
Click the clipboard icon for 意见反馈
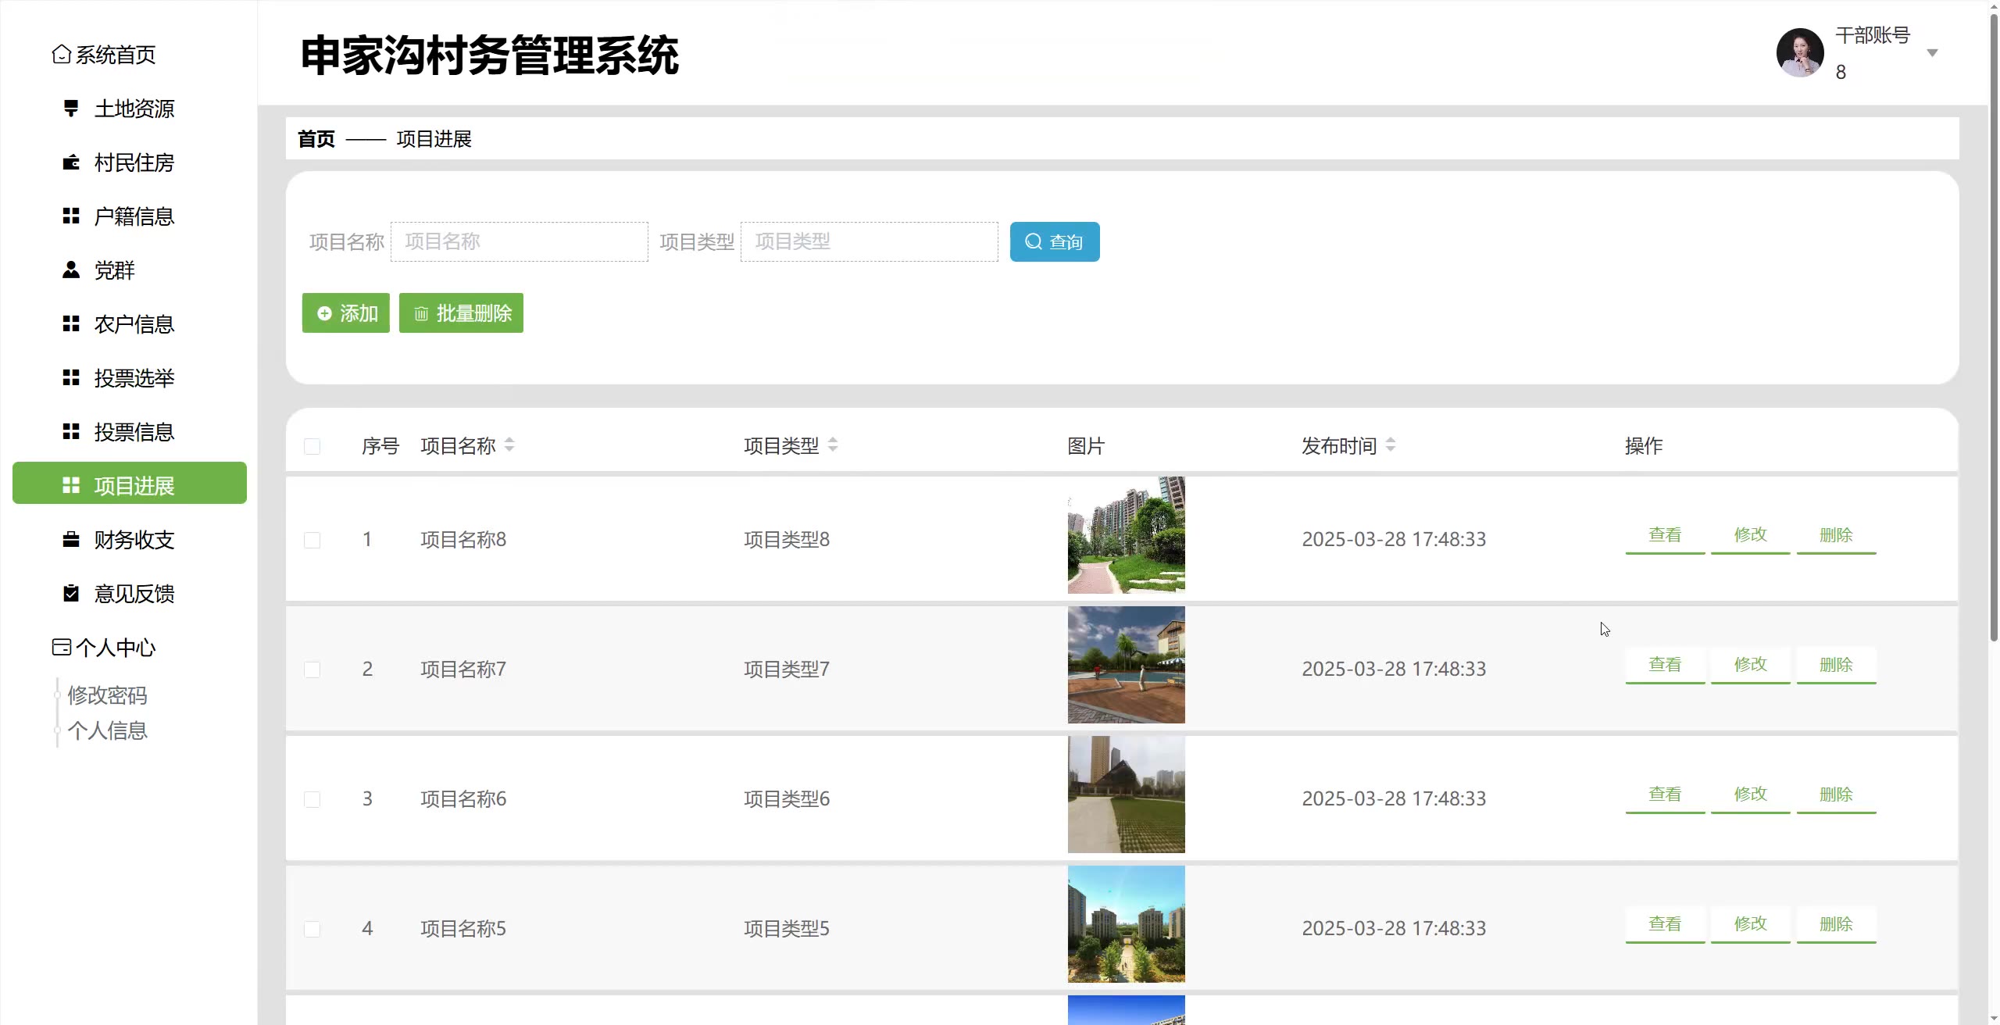tap(71, 593)
